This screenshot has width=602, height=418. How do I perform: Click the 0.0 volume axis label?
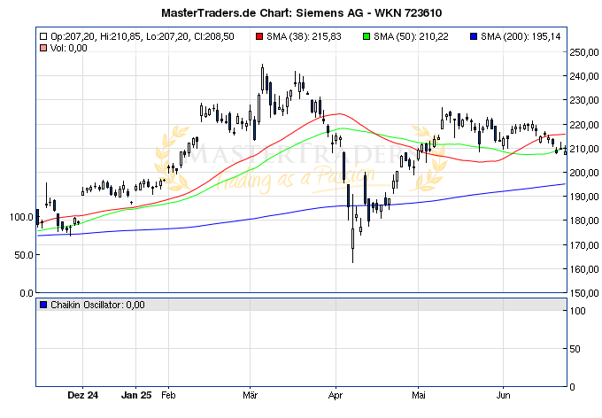tap(27, 293)
